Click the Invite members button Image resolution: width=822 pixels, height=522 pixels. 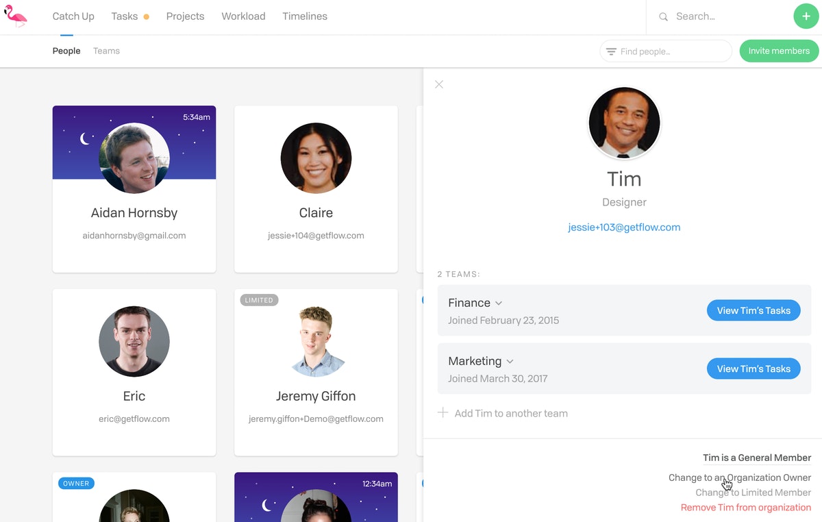point(779,51)
